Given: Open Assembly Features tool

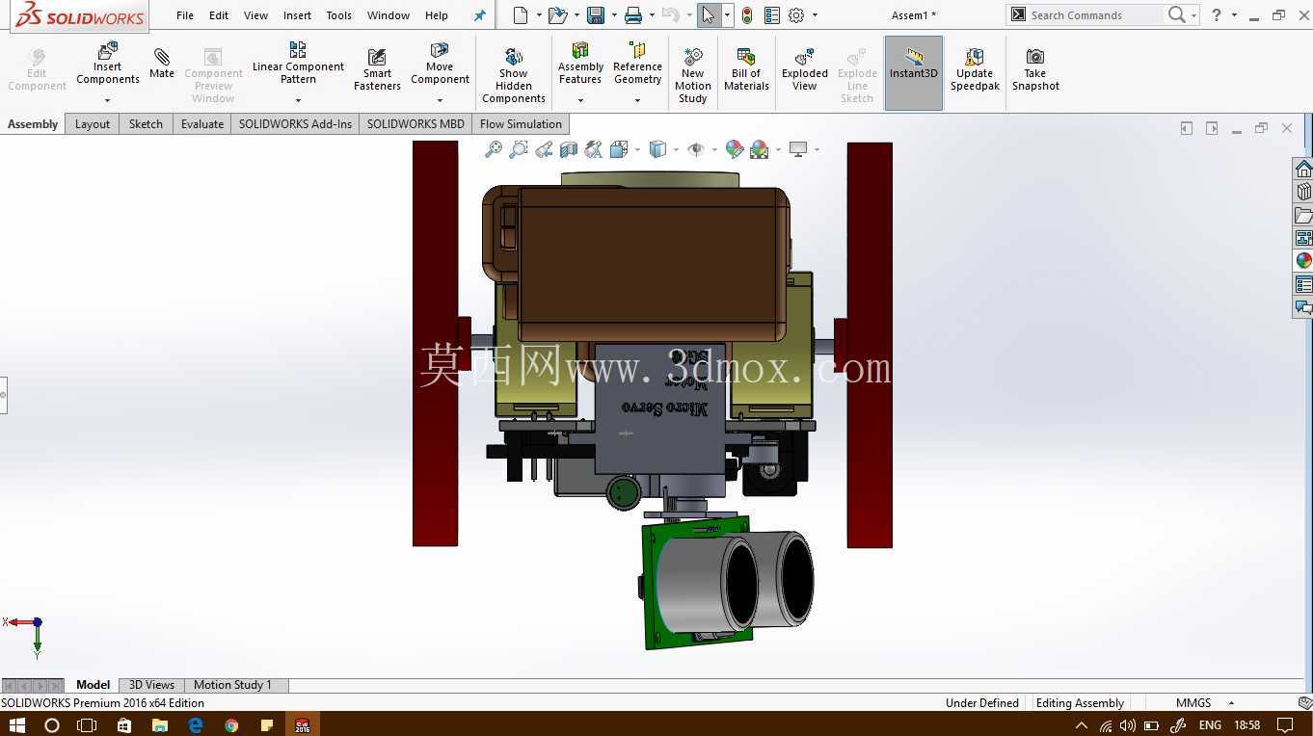Looking at the screenshot, I should coord(580,64).
